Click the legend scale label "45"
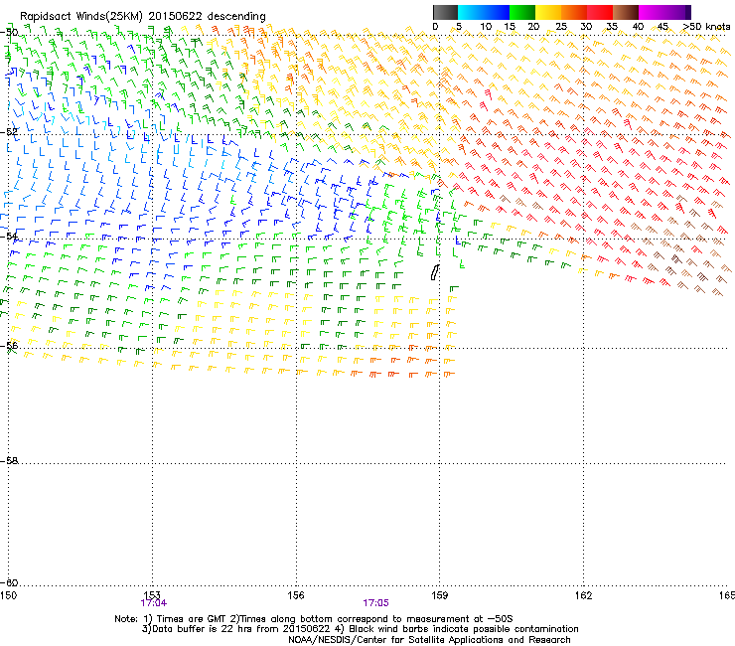735x646 pixels. click(662, 27)
